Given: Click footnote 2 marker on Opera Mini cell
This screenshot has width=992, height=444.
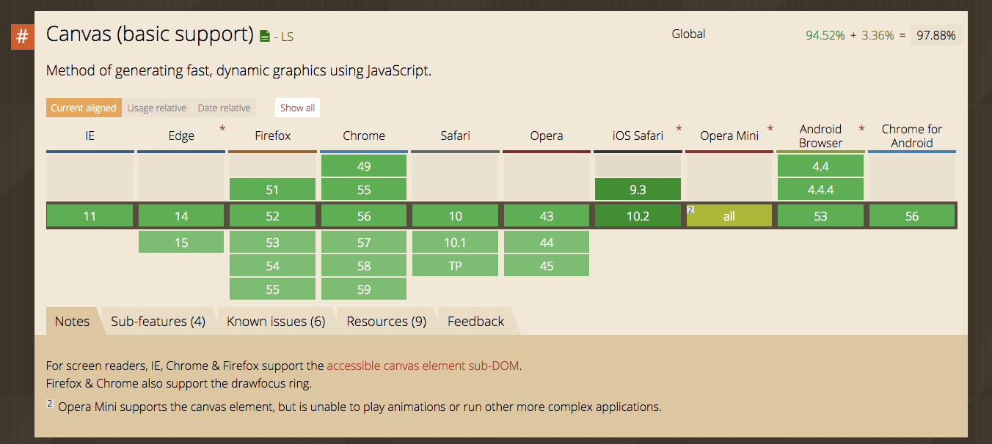Looking at the screenshot, I should 690,209.
